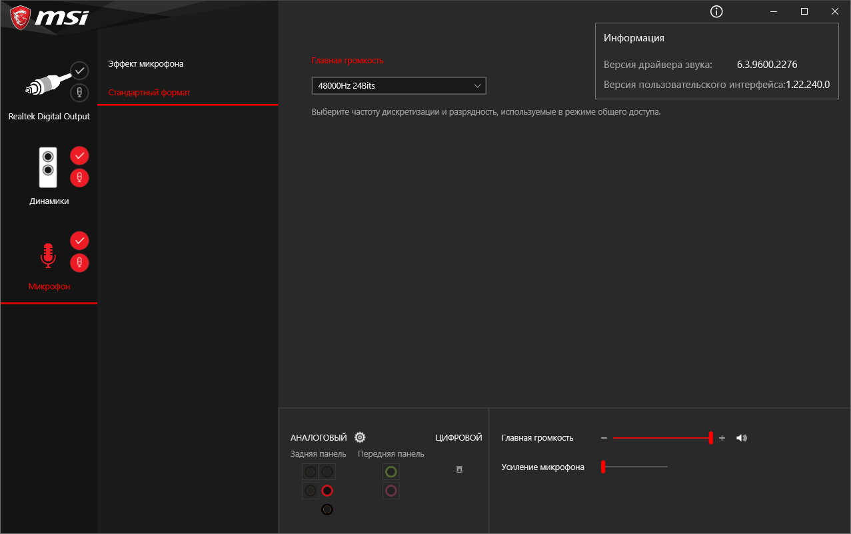
Task: Click the digital optical output connector icon
Action: (459, 469)
